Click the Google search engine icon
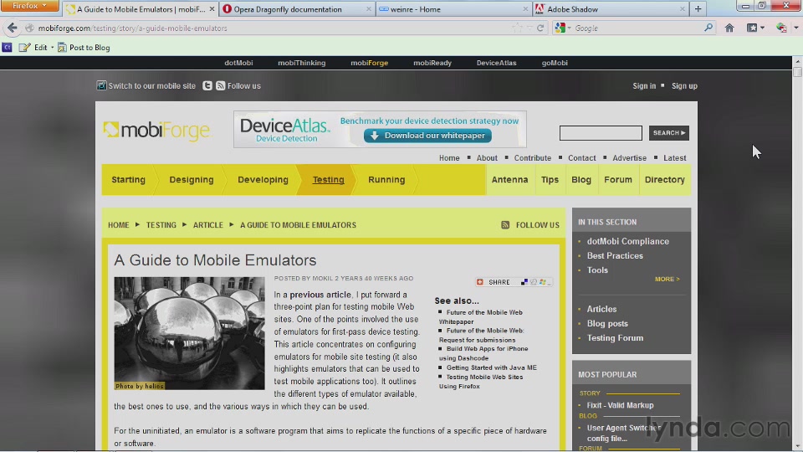 (x=560, y=28)
